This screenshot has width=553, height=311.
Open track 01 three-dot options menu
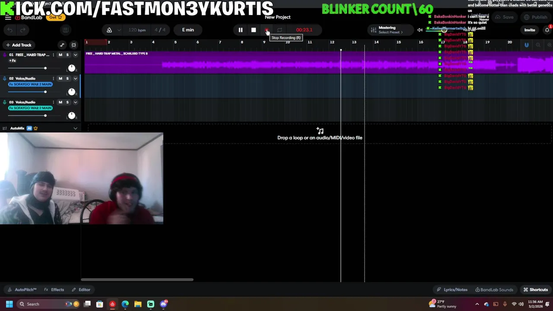pyautogui.click(x=54, y=55)
